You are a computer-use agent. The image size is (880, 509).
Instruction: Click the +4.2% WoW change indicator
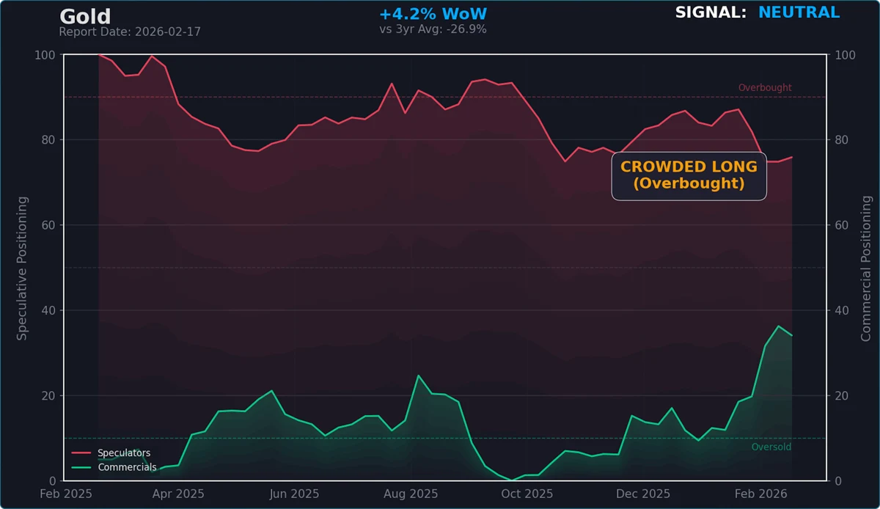pos(435,12)
